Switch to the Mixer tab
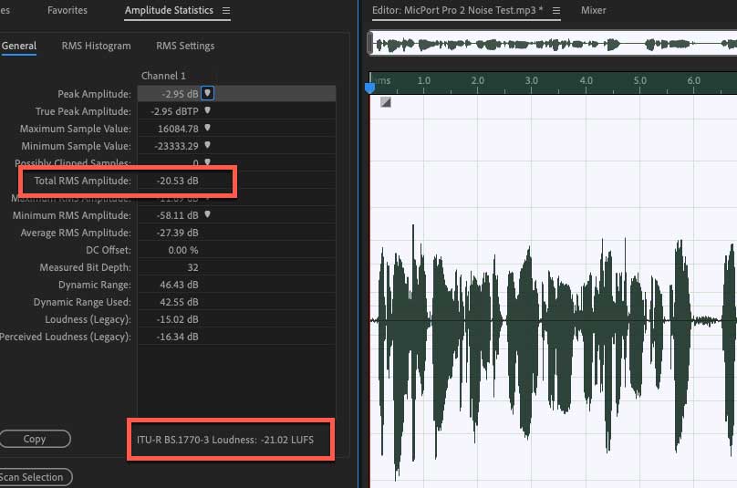 593,10
